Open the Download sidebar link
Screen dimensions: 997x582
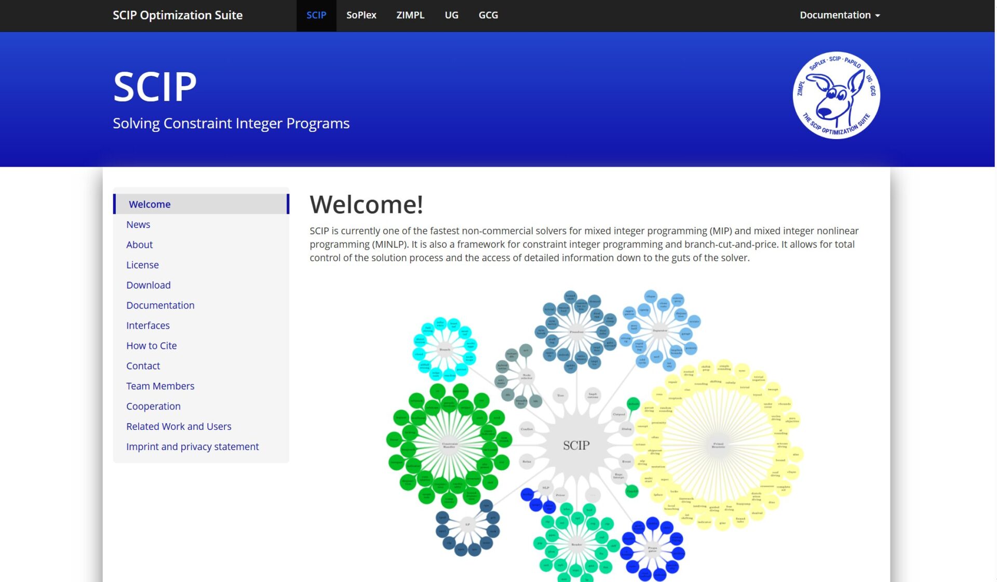pyautogui.click(x=148, y=285)
